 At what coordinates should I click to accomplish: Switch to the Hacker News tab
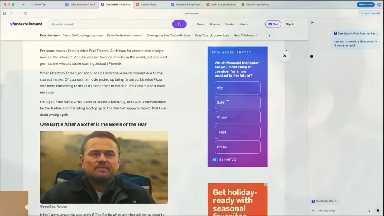click(x=148, y=5)
